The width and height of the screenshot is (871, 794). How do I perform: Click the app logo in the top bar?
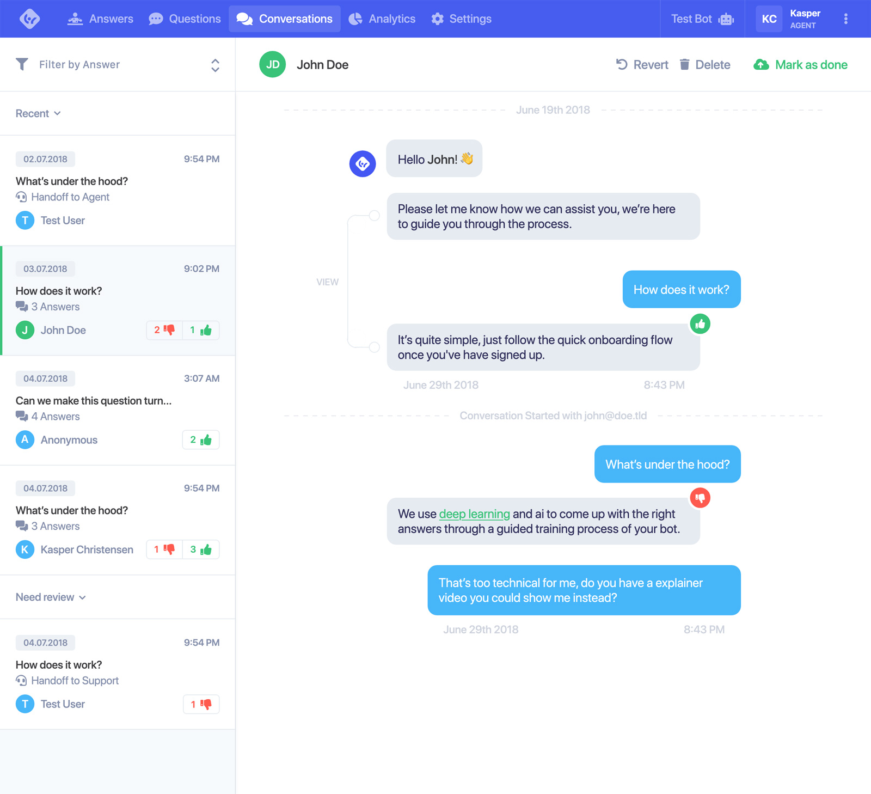(31, 19)
